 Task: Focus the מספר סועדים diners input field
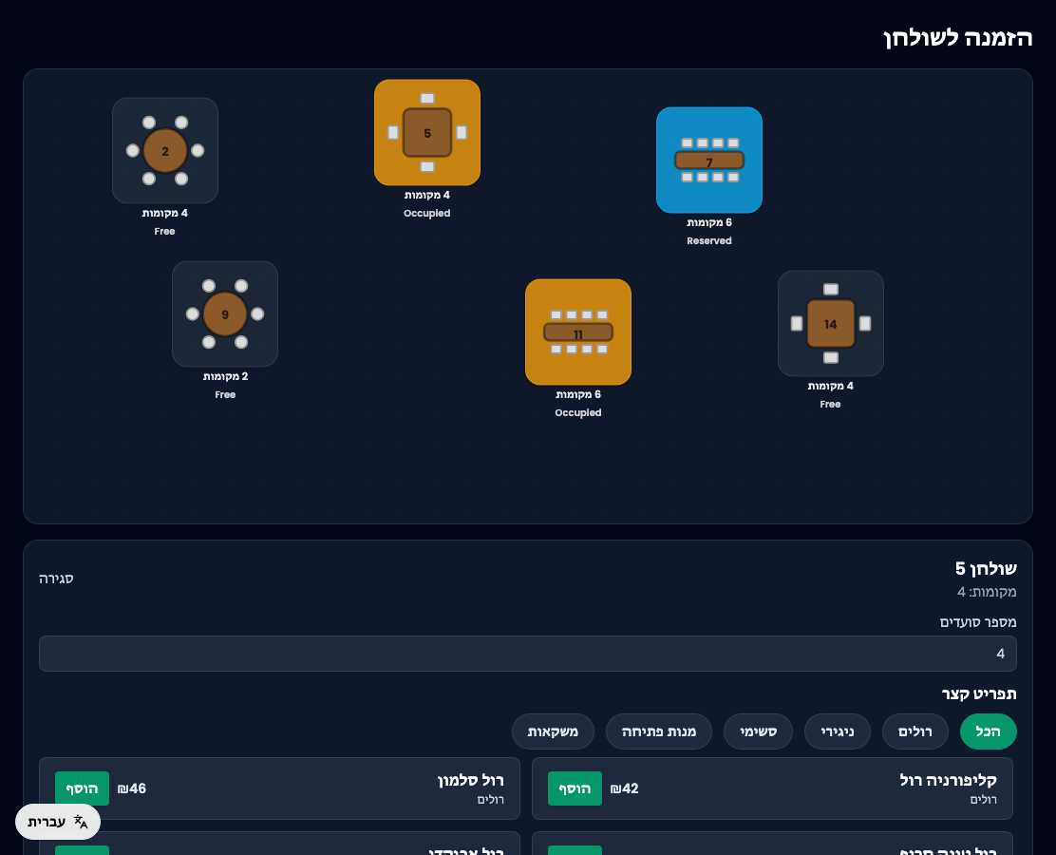click(x=528, y=654)
